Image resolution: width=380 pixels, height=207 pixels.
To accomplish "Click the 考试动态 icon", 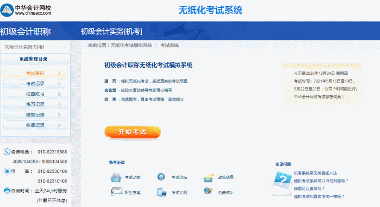I will pos(116,178).
